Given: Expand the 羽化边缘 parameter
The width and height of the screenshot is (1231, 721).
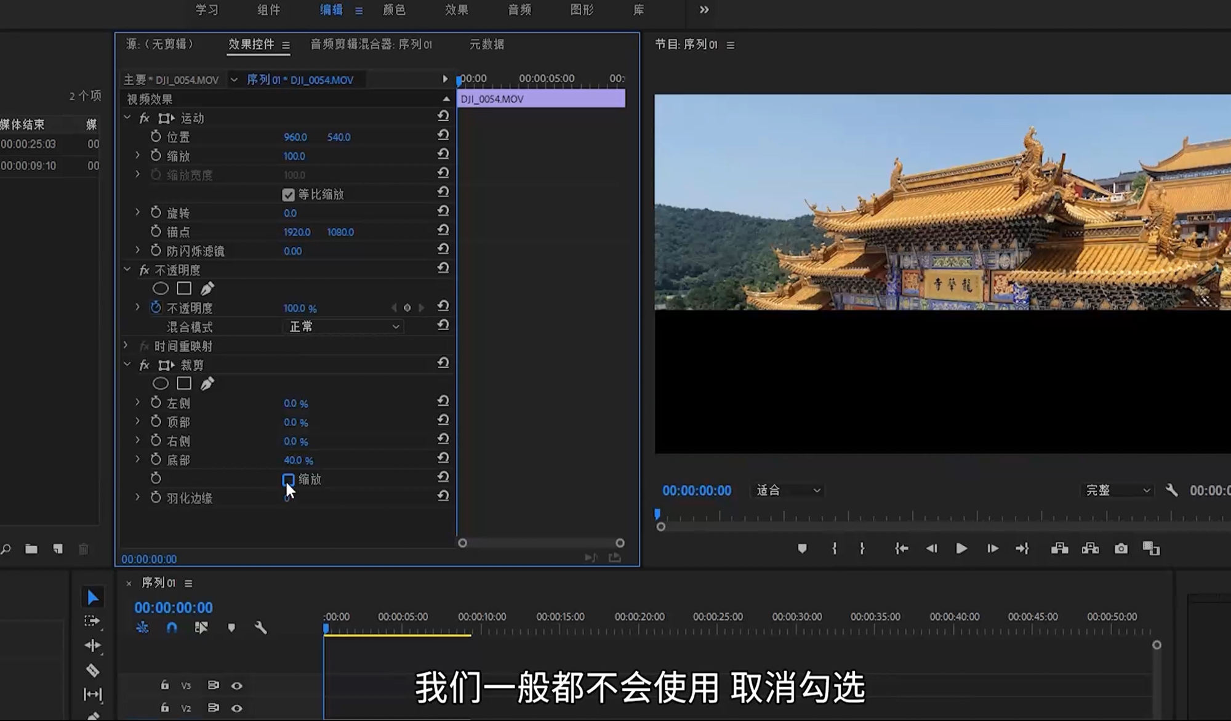Looking at the screenshot, I should coord(137,497).
